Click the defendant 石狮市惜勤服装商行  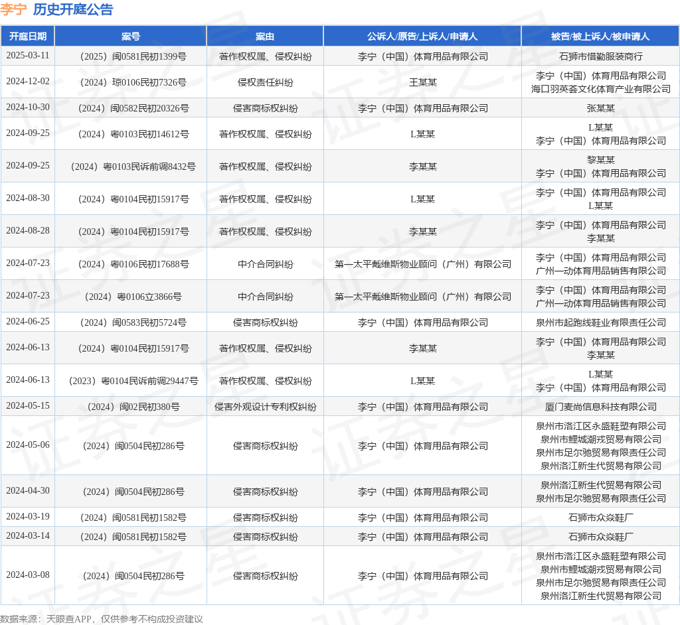point(601,56)
